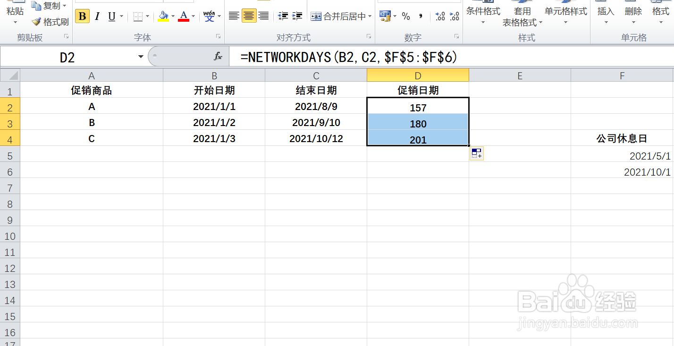Open the underline style dropdown arrow
674x346 pixels.
122,17
